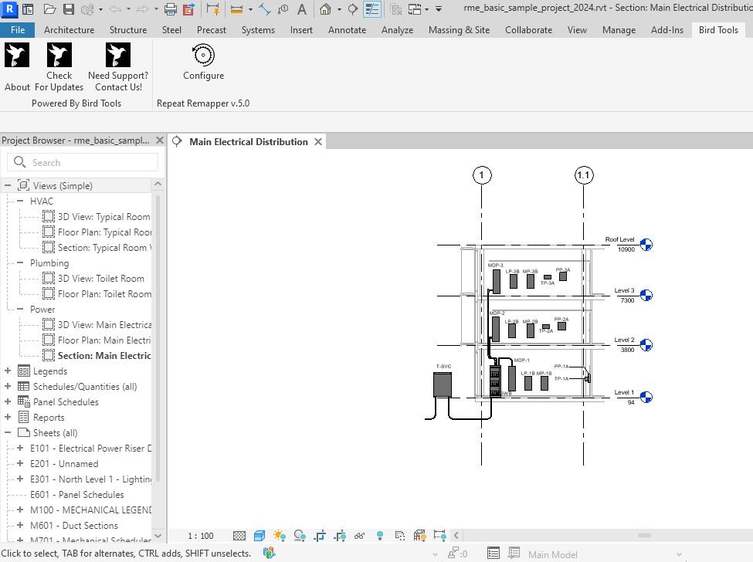Open the Annotate ribbon tab
This screenshot has width=753, height=562.
click(x=347, y=30)
